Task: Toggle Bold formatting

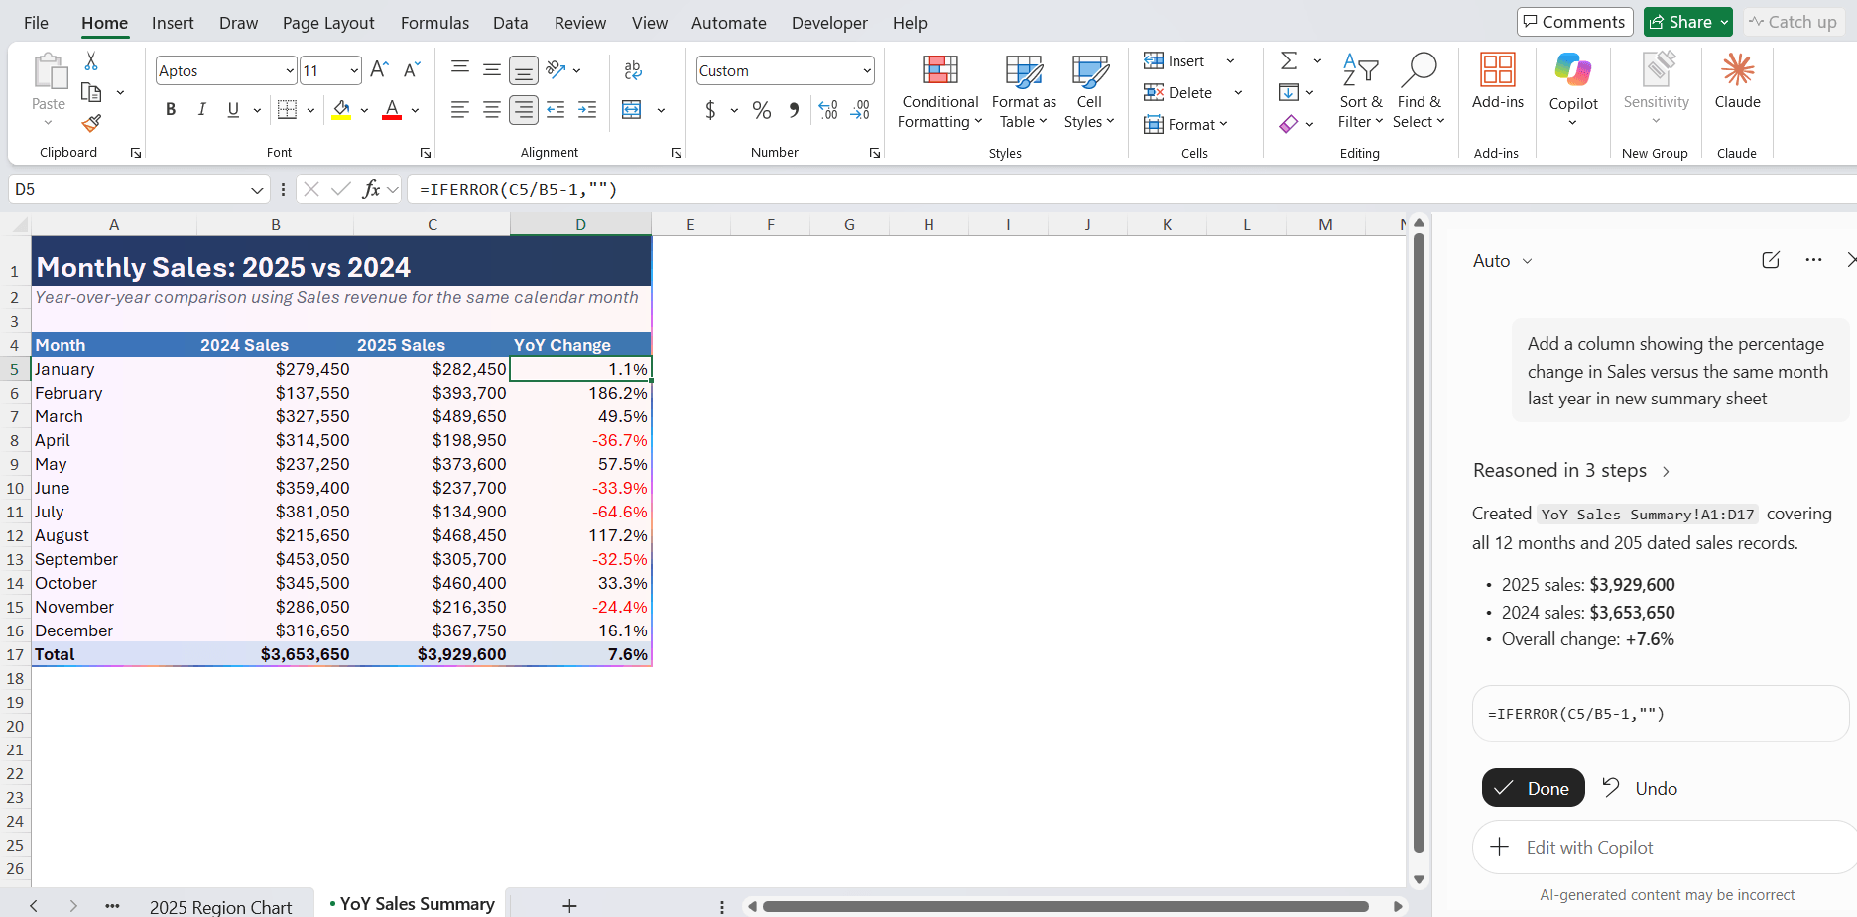Action: 171,109
